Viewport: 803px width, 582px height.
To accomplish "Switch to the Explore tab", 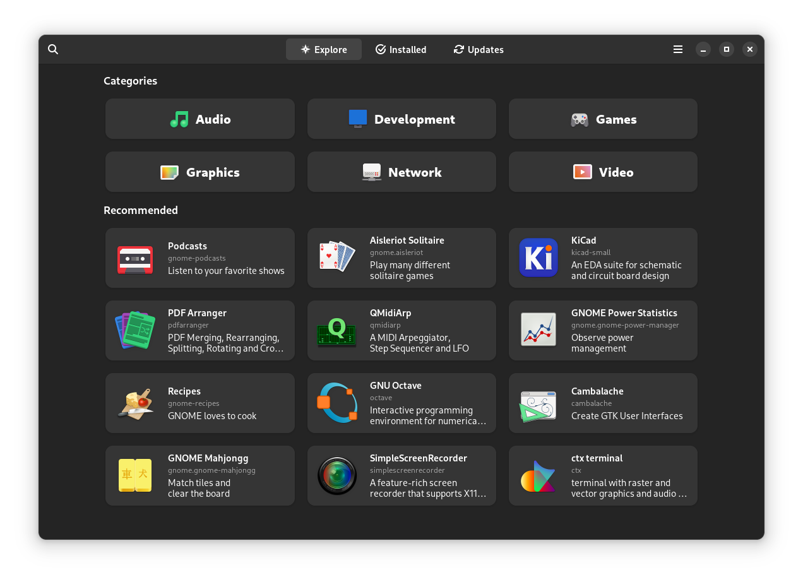I will point(324,49).
